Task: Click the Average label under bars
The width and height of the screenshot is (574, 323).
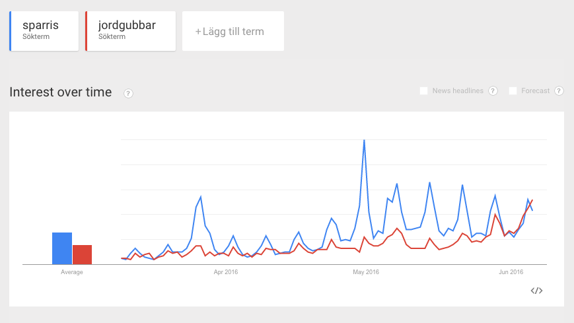Action: coord(72,272)
